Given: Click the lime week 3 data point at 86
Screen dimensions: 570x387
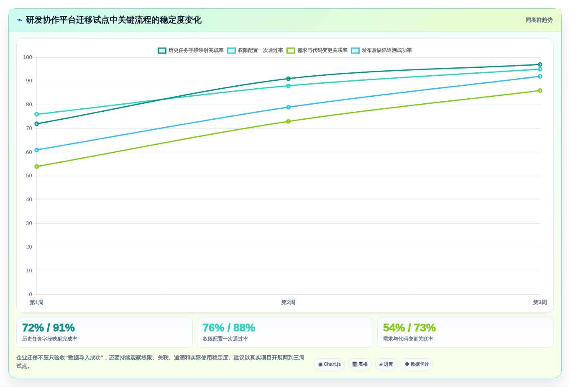Looking at the screenshot, I should click(540, 90).
